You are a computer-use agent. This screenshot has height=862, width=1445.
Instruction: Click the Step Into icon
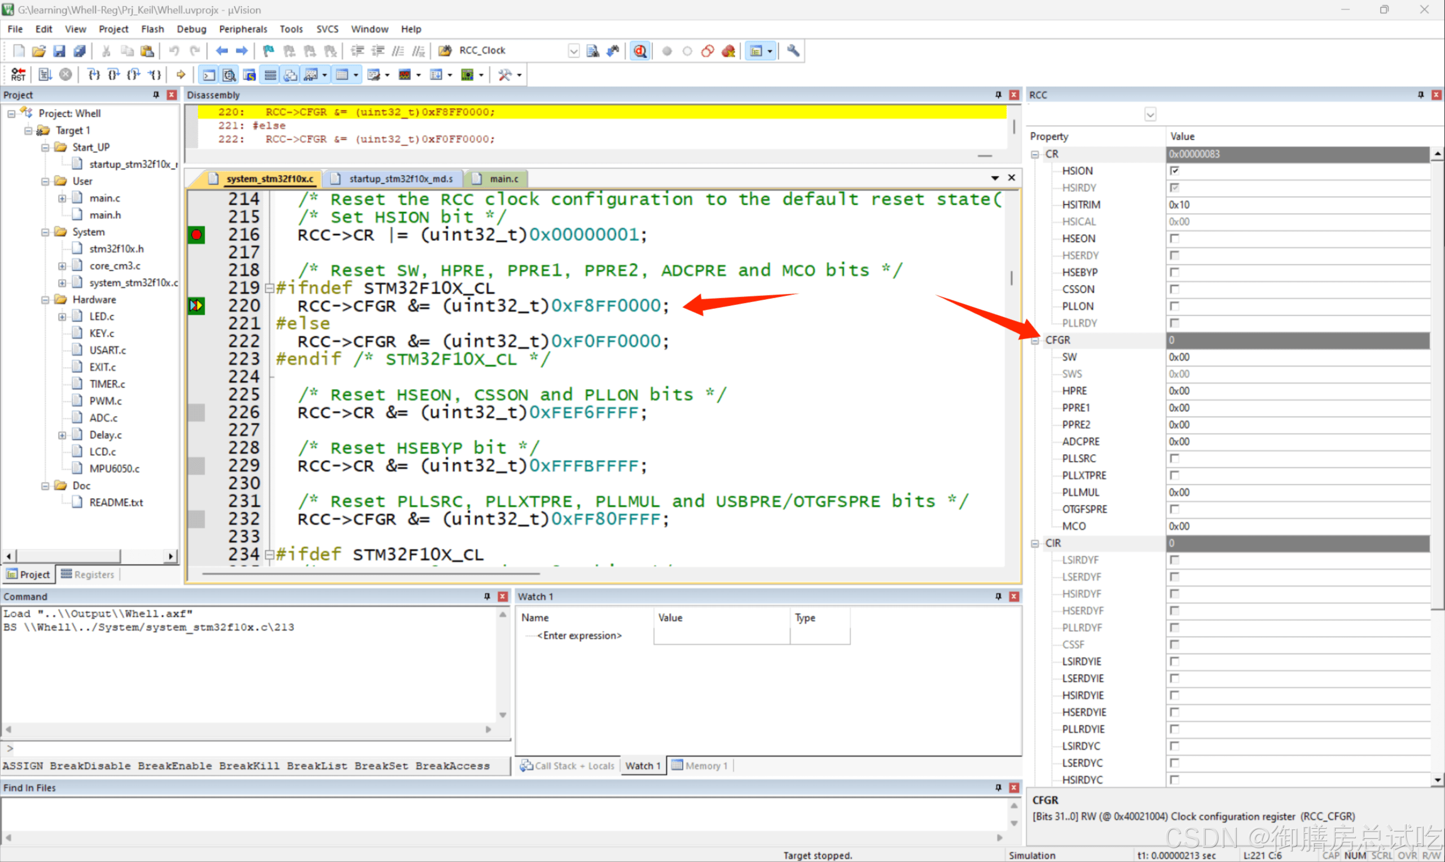coord(94,74)
